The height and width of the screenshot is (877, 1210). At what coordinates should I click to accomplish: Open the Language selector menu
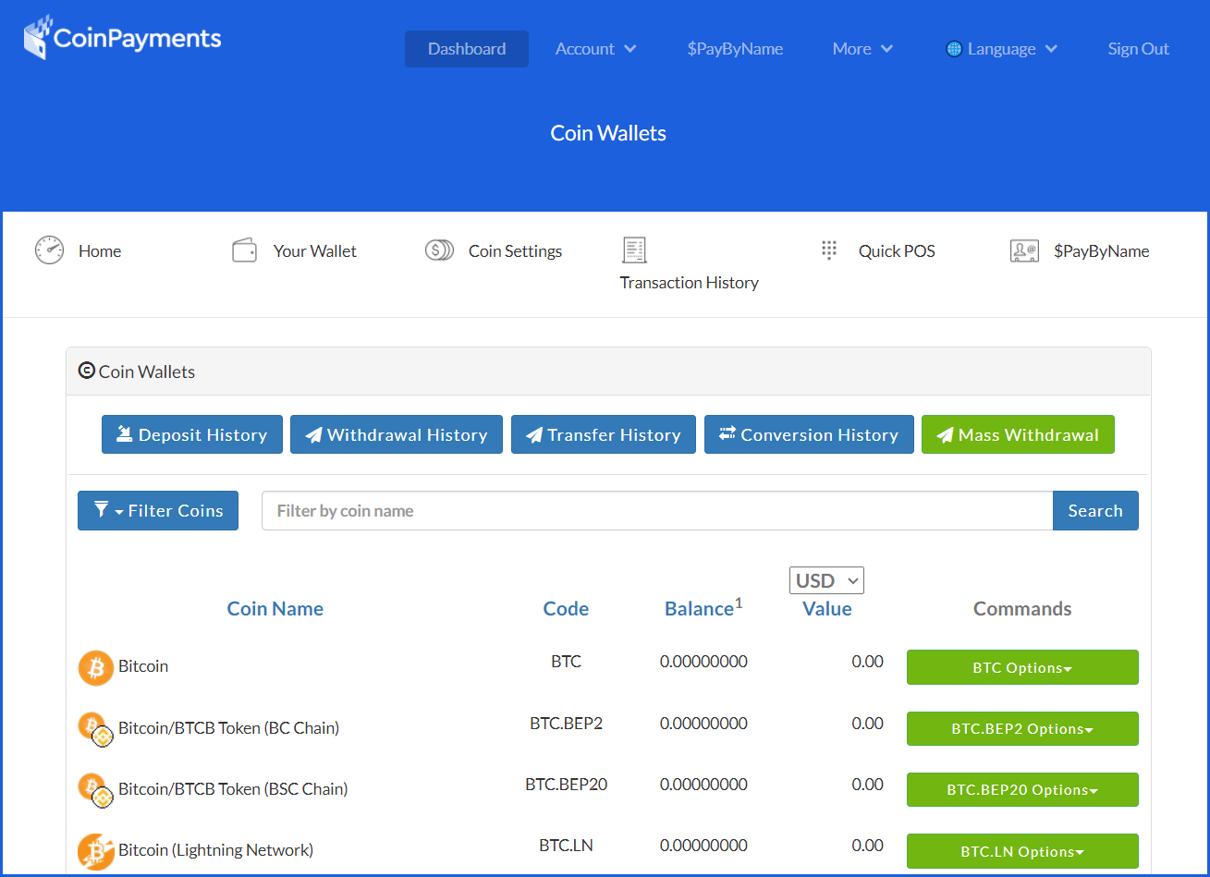[x=1002, y=49]
